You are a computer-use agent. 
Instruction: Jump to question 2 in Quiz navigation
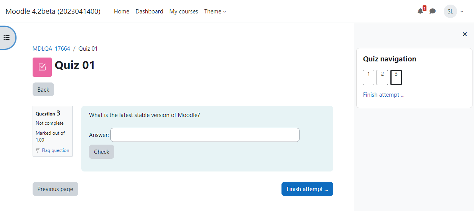[x=382, y=77]
